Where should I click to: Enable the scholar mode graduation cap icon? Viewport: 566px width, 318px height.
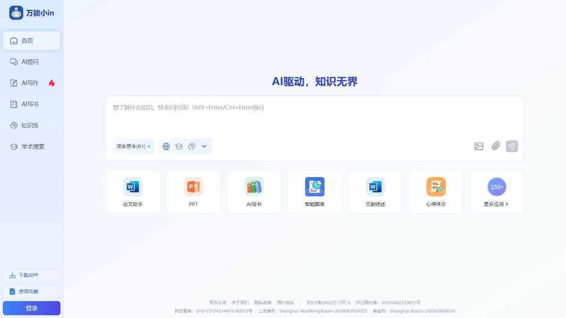click(179, 146)
